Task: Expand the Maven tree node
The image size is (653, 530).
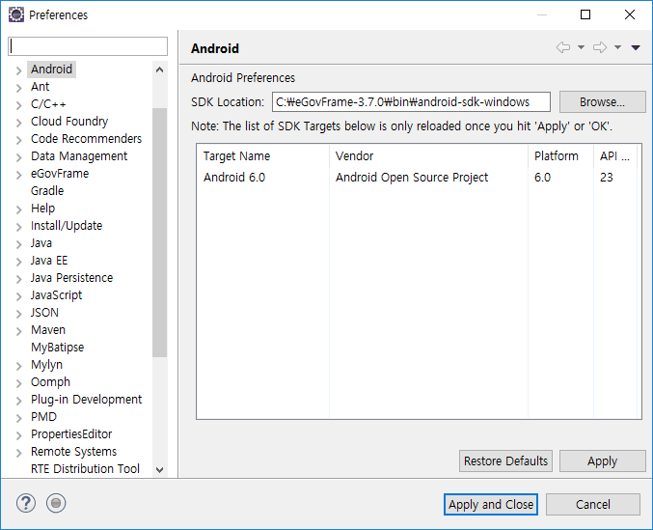Action: click(18, 331)
